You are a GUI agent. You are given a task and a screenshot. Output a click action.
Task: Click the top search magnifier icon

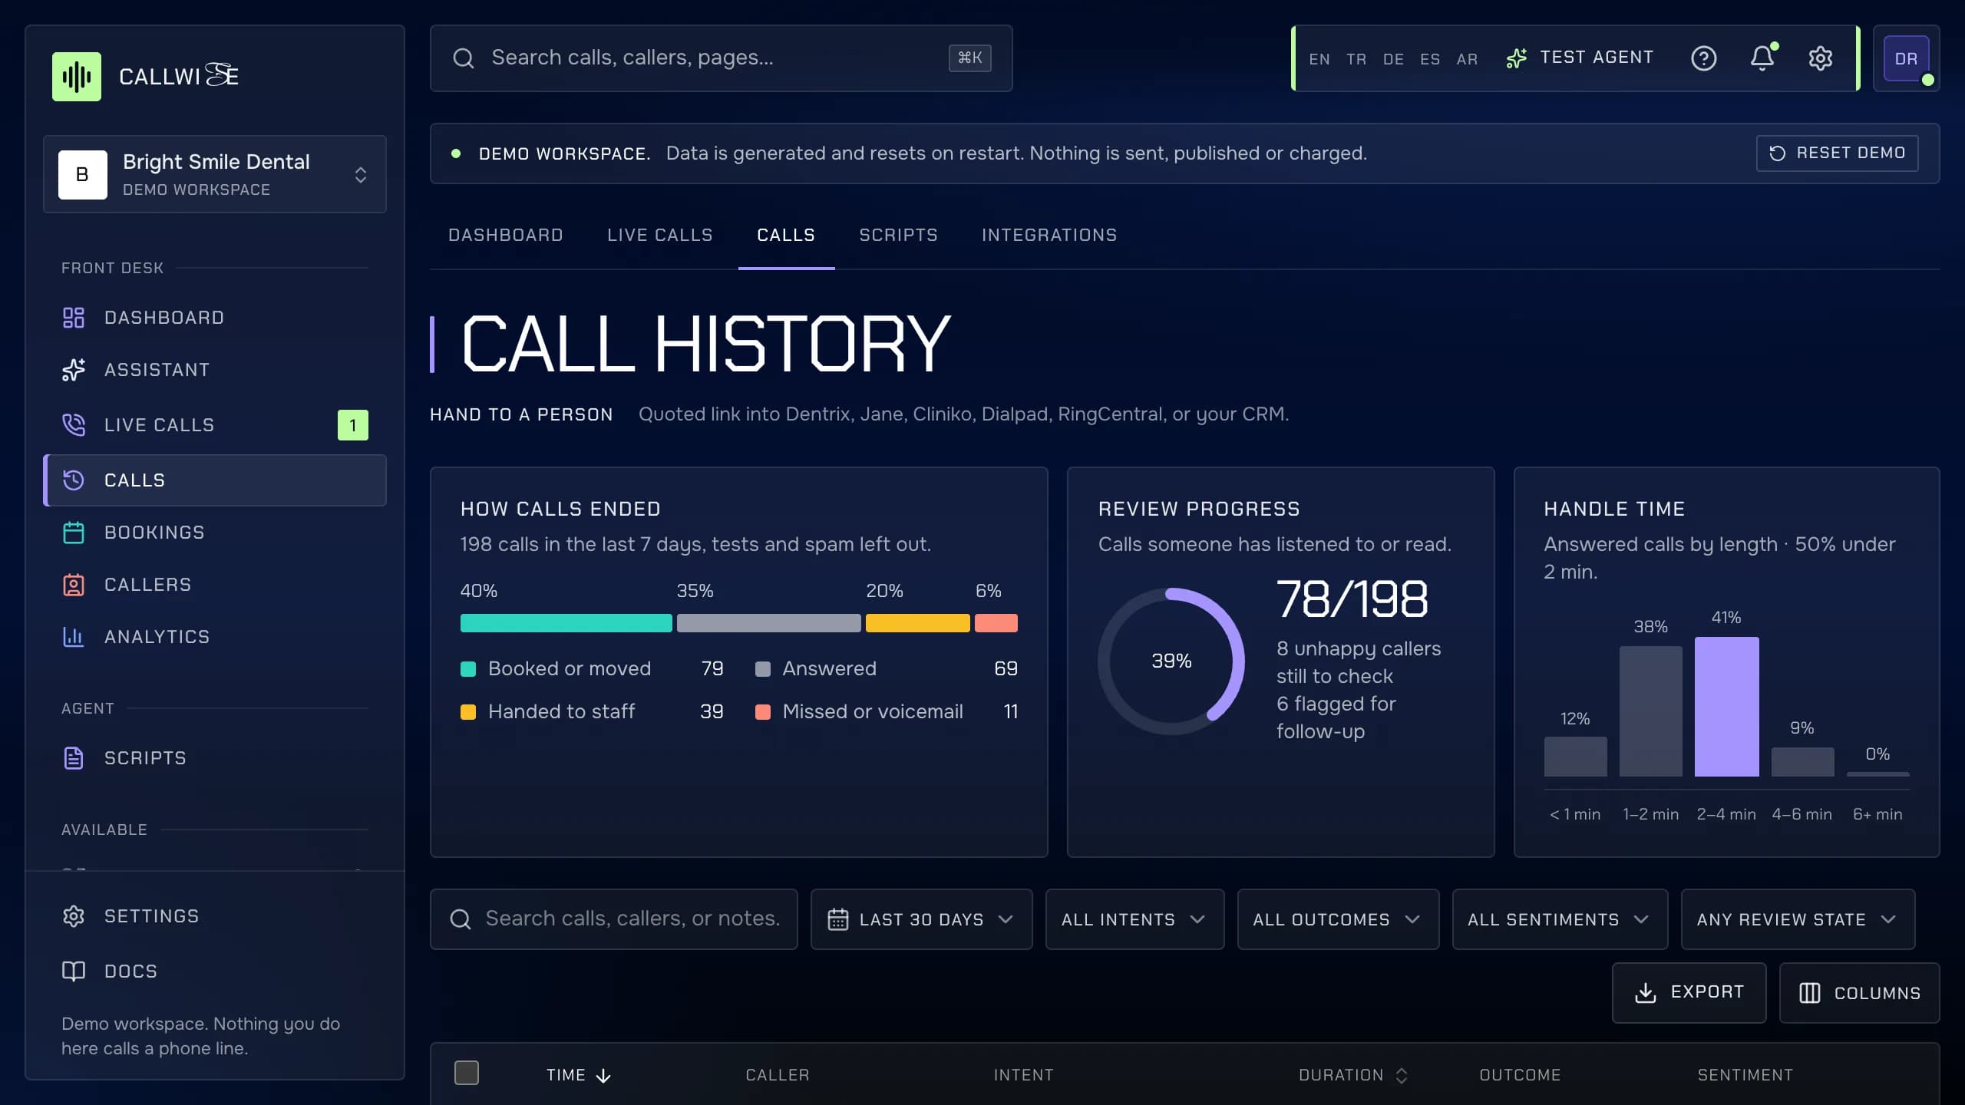click(464, 58)
